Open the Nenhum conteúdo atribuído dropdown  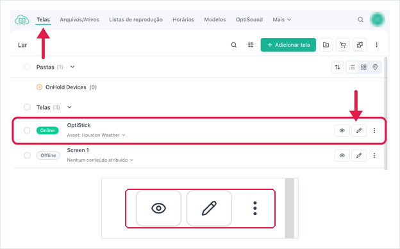tap(100, 160)
